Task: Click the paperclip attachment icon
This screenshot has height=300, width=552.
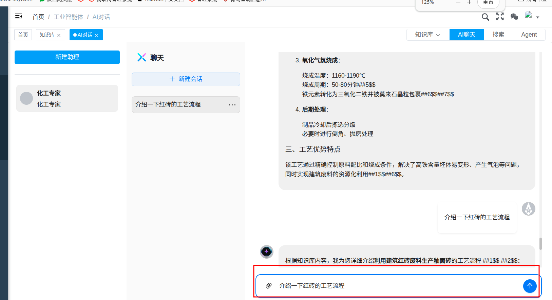Action: point(269,286)
